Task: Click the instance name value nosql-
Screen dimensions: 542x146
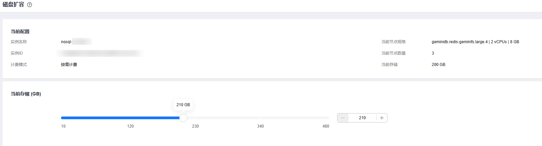Action: 66,42
